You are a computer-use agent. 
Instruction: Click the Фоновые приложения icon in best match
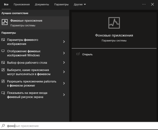[5, 22]
